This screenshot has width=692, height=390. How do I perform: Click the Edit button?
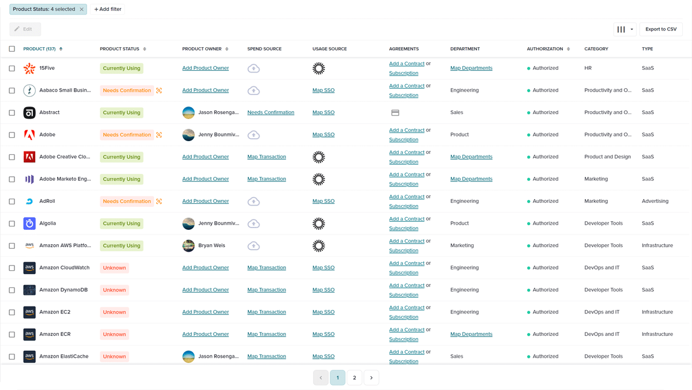[x=25, y=29]
